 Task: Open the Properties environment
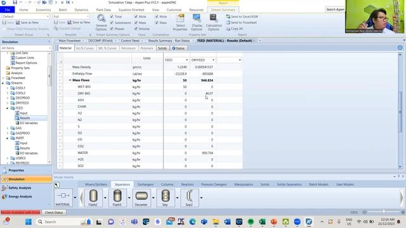16,170
